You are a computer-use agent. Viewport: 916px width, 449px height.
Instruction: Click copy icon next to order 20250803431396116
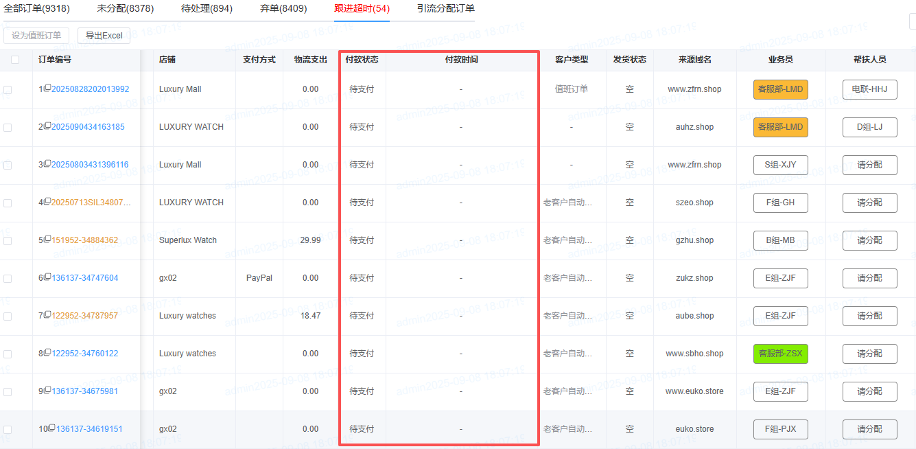click(47, 164)
